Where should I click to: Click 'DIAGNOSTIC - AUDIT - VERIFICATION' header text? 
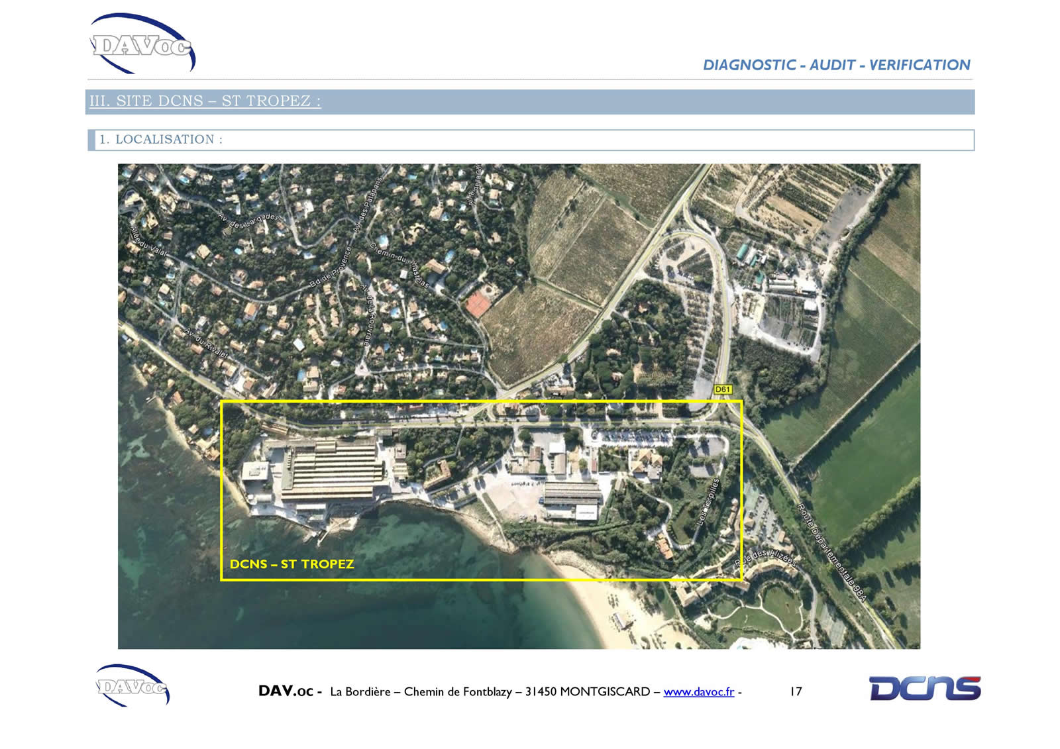836,65
